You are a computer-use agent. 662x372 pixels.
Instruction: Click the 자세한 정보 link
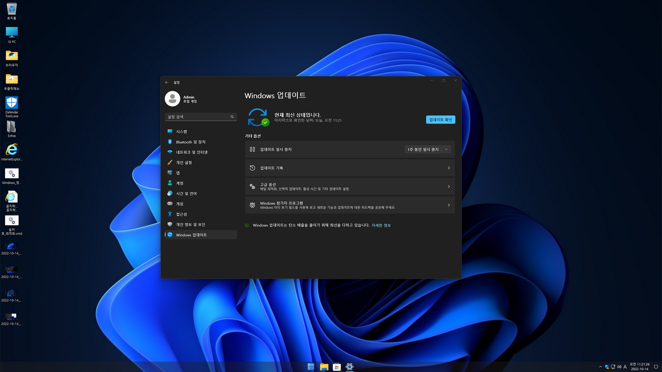point(381,225)
